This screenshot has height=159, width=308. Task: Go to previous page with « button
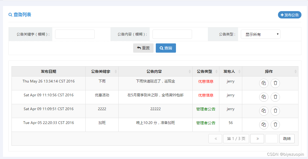click(x=215, y=139)
